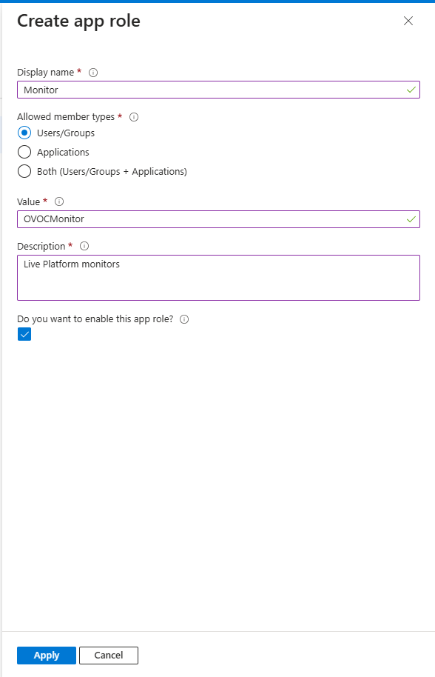Close the Create app role panel

pyautogui.click(x=408, y=21)
